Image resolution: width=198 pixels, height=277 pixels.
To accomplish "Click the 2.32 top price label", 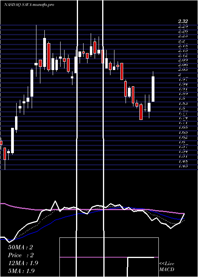I will pyautogui.click(x=183, y=21).
